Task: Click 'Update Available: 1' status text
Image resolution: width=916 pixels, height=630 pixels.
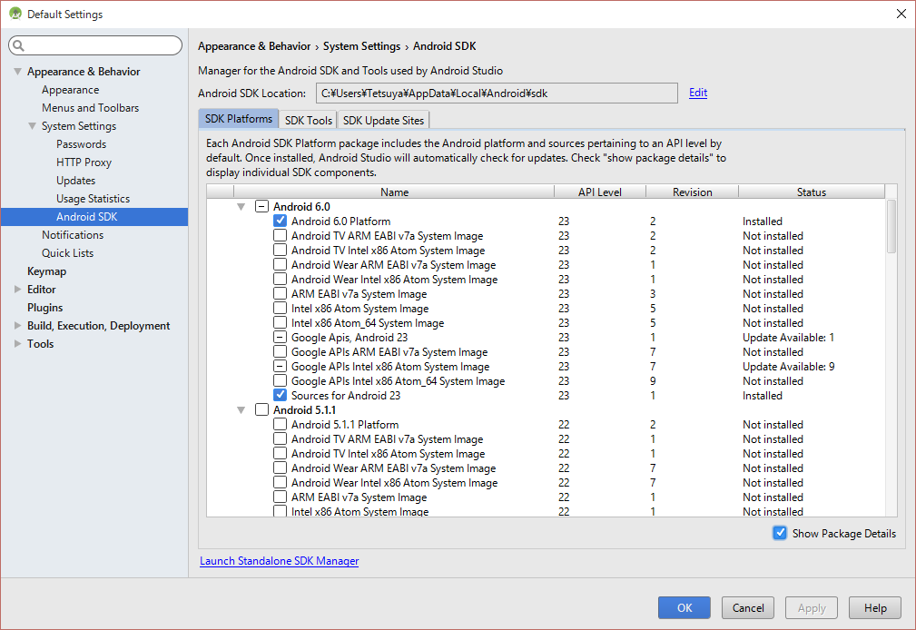Action: pos(788,337)
